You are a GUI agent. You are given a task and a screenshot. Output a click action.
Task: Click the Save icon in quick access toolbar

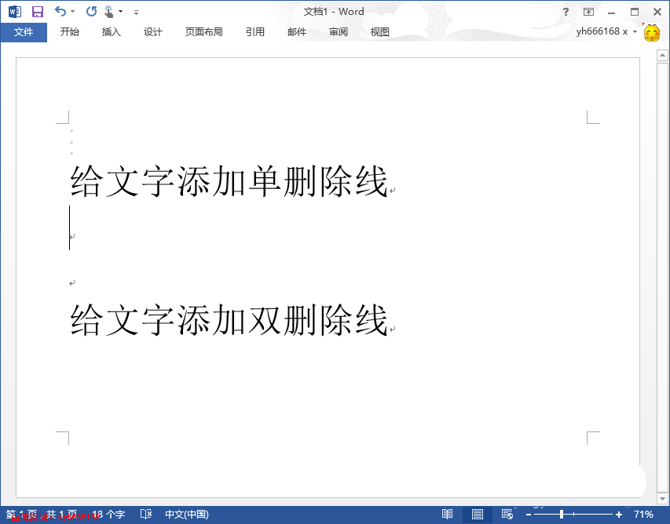click(x=38, y=12)
